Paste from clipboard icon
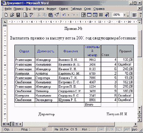 point(51,15)
